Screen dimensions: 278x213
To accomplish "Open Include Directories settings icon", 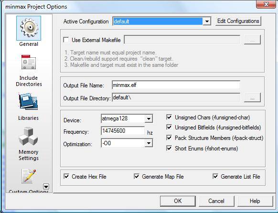I will (29, 62).
